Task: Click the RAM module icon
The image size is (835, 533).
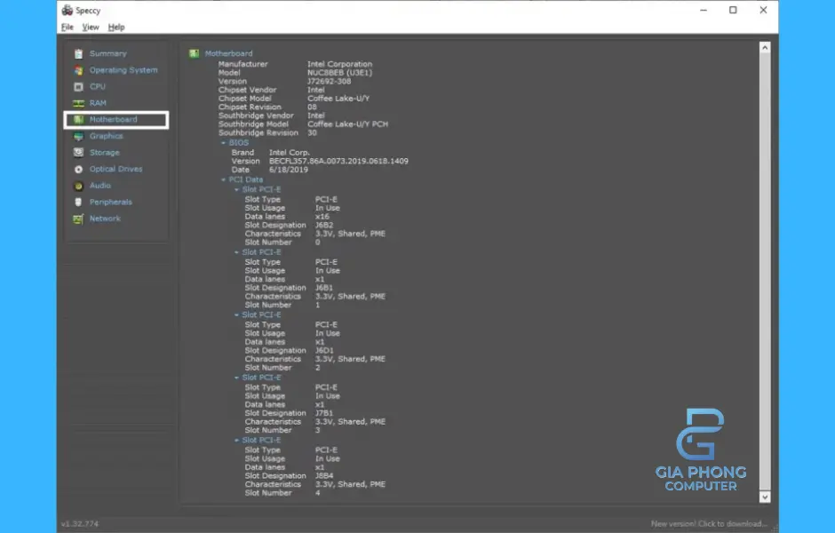Action: point(78,103)
